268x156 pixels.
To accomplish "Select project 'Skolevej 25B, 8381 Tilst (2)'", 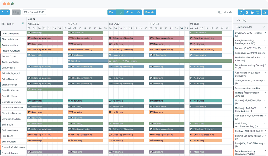I will point(249,131).
